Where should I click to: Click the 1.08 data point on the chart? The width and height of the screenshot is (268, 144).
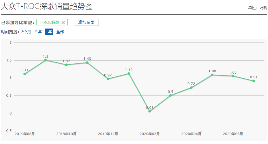[x=212, y=75]
